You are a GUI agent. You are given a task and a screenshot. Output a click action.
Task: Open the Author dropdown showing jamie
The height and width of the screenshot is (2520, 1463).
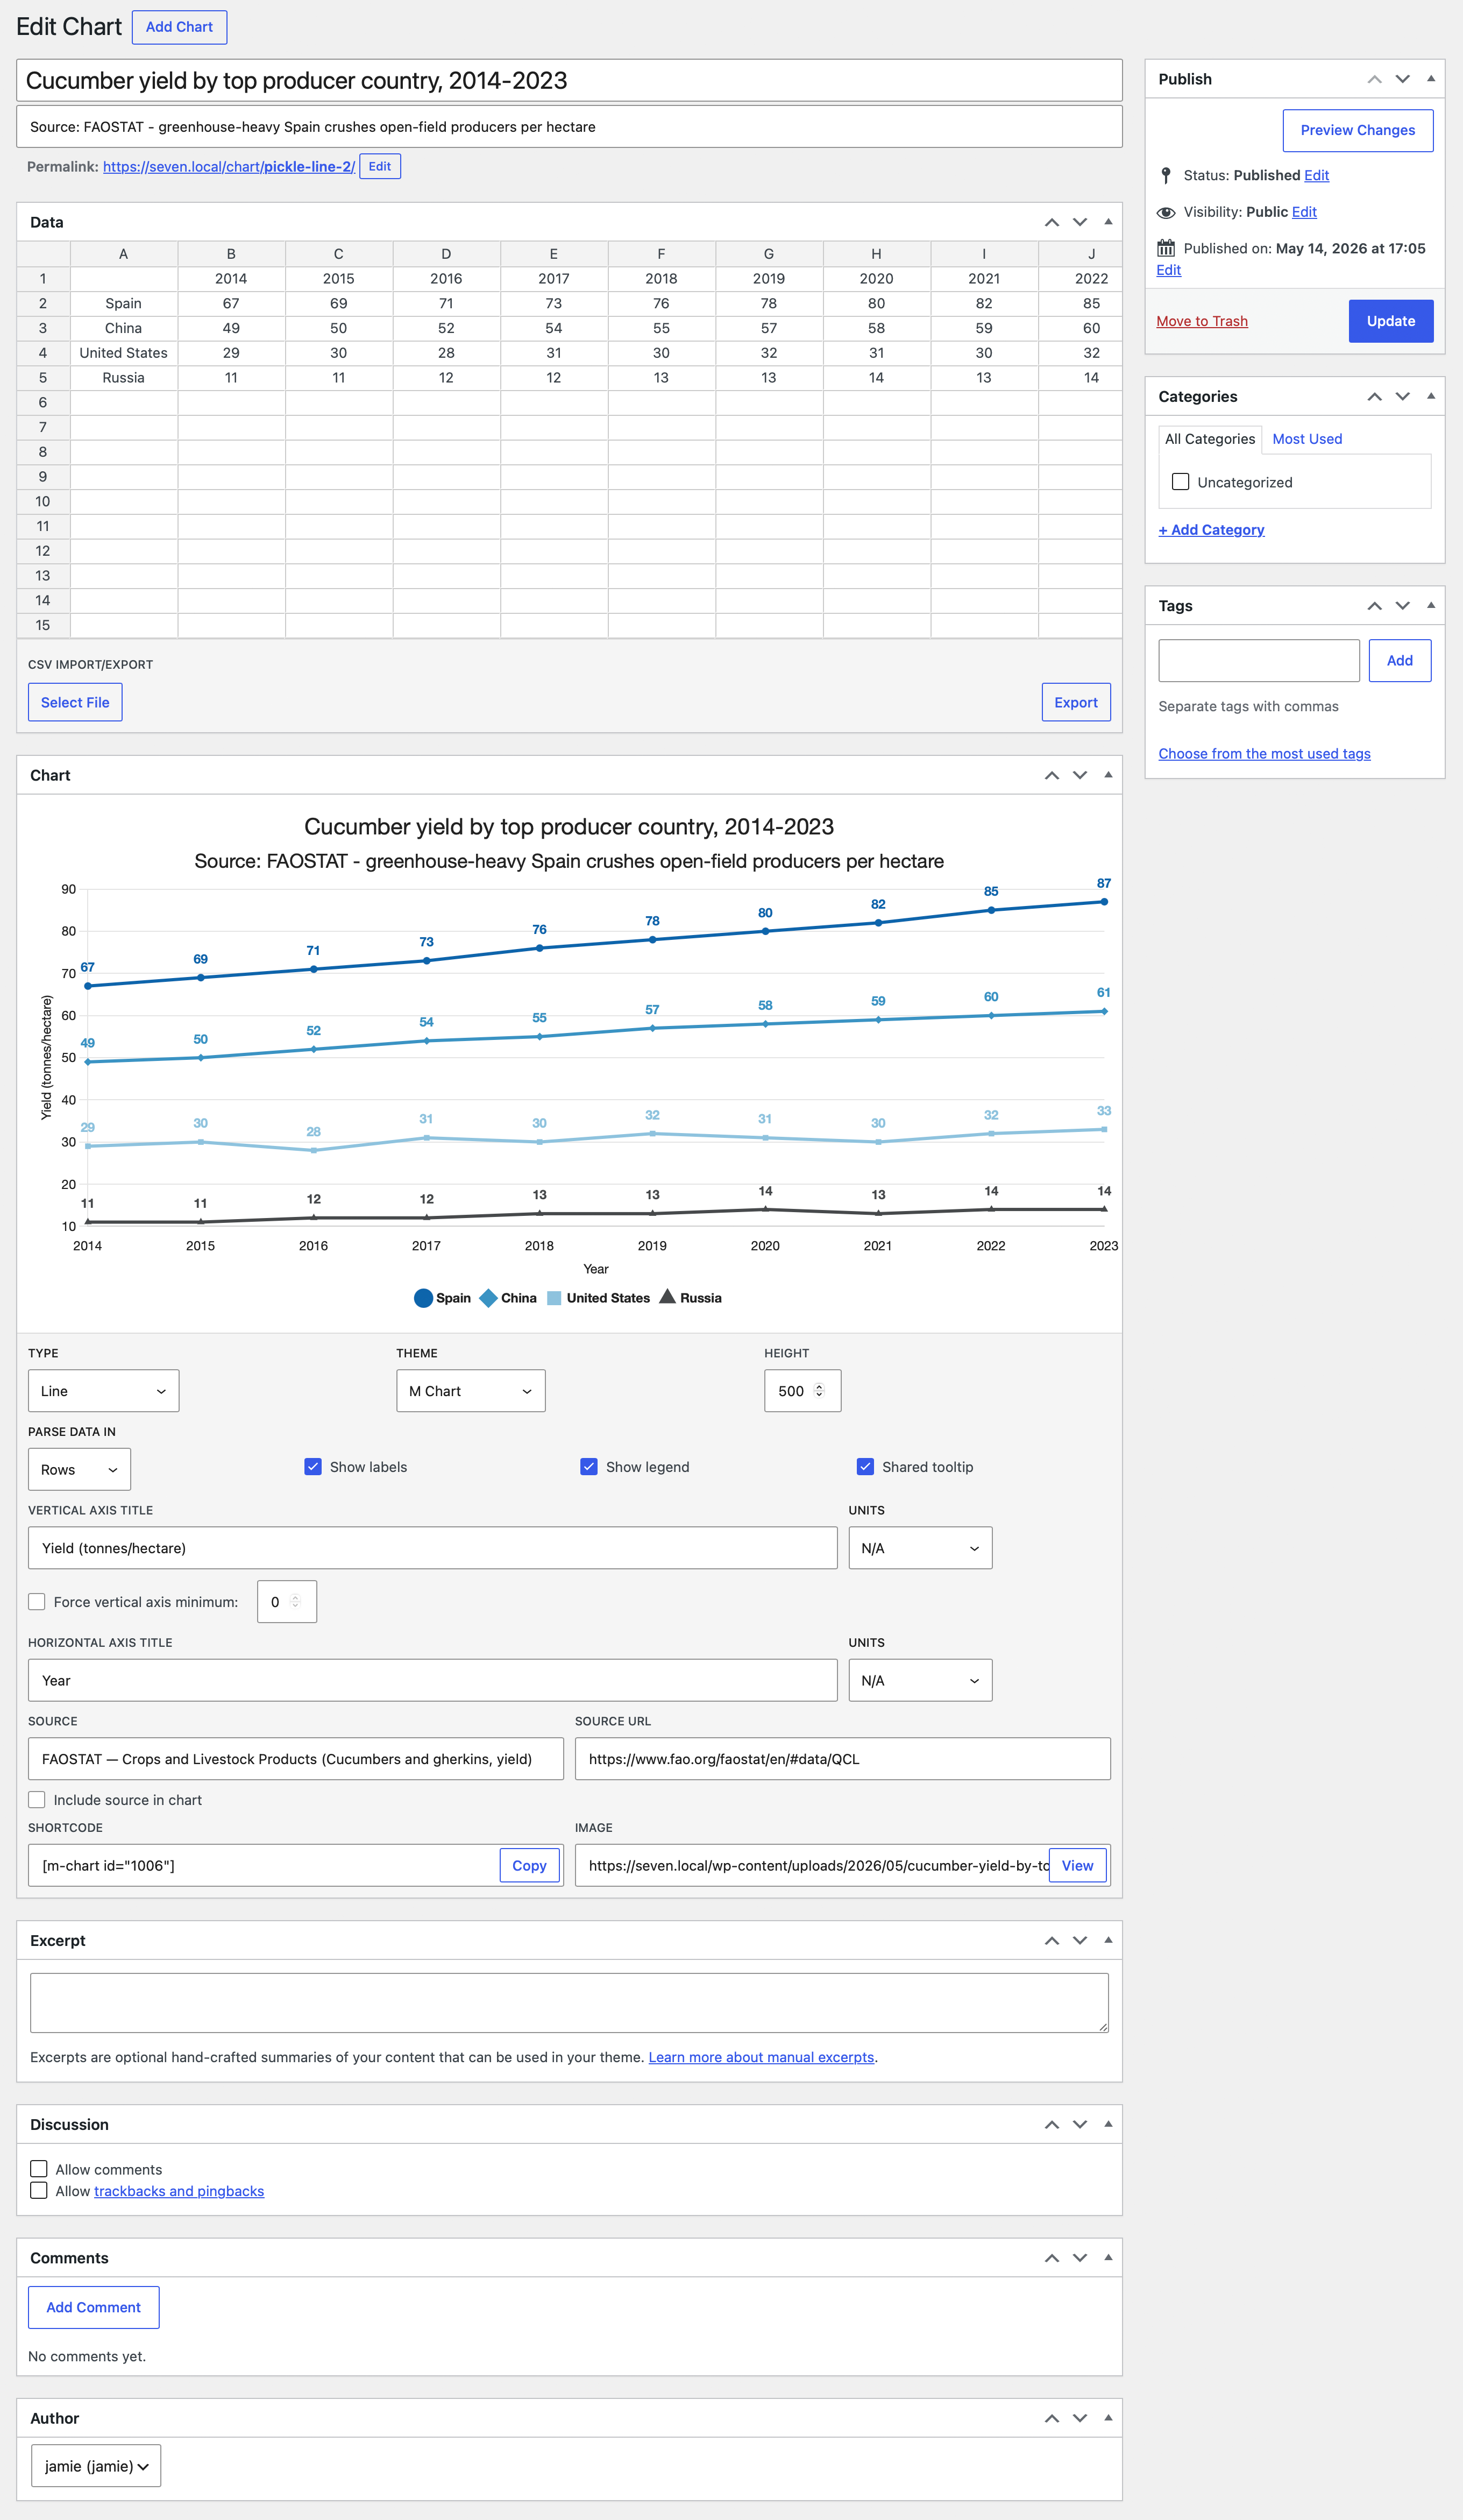96,2466
